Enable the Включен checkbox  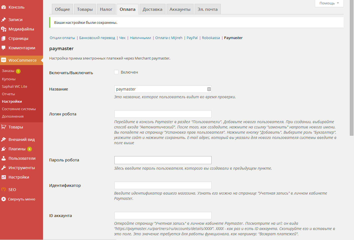[116, 72]
